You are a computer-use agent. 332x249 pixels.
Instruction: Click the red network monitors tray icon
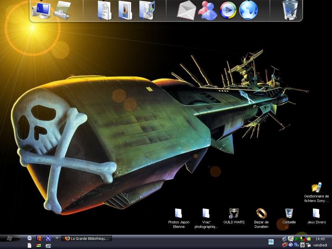point(285,245)
